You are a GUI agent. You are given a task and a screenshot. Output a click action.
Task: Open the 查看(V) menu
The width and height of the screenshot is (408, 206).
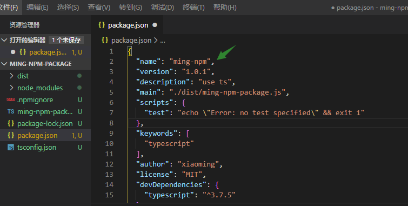coord(99,7)
